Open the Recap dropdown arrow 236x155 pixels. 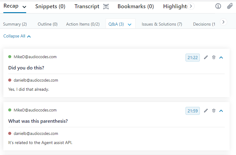[x=24, y=7]
